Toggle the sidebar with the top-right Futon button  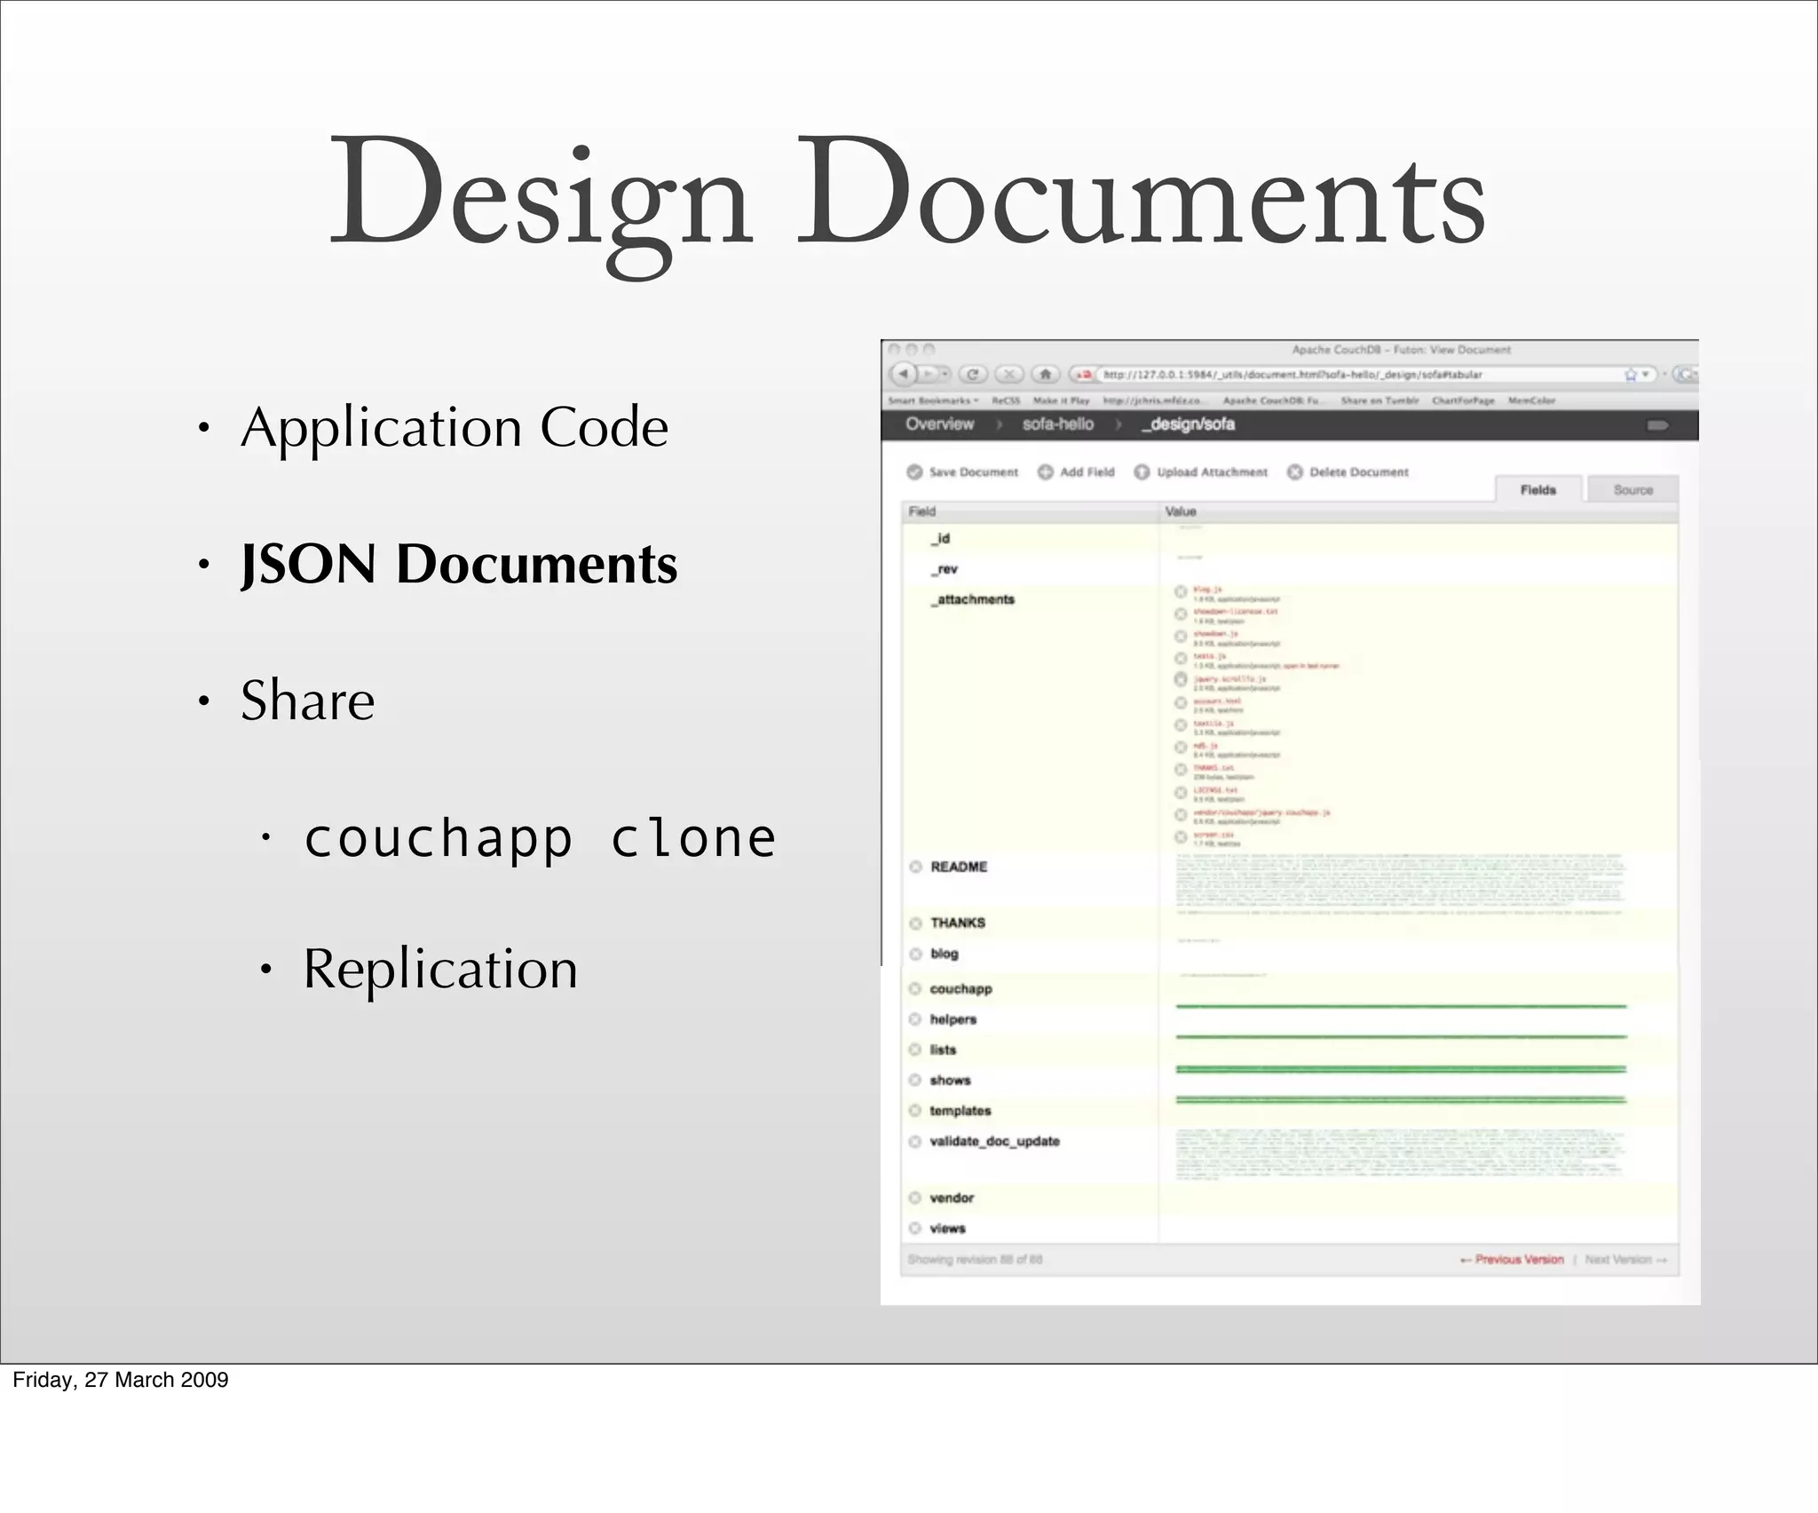point(1657,425)
